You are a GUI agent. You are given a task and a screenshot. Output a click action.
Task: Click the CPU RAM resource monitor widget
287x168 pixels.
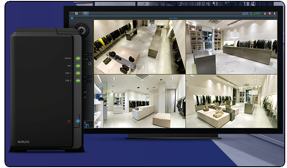245,14
